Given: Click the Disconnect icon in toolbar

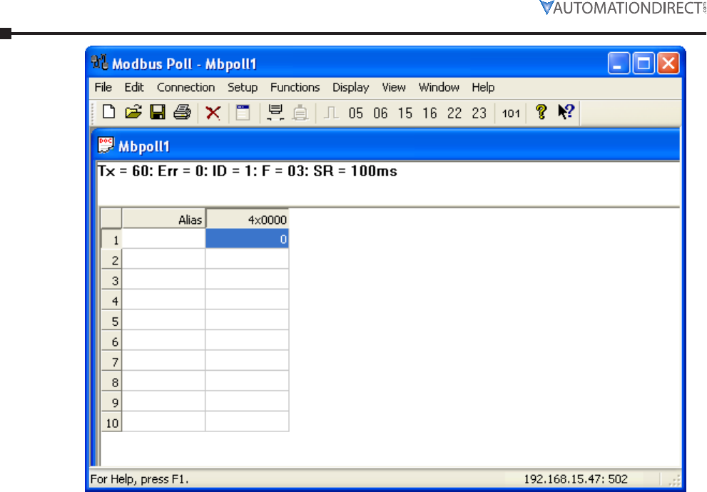Looking at the screenshot, I should pyautogui.click(x=300, y=113).
